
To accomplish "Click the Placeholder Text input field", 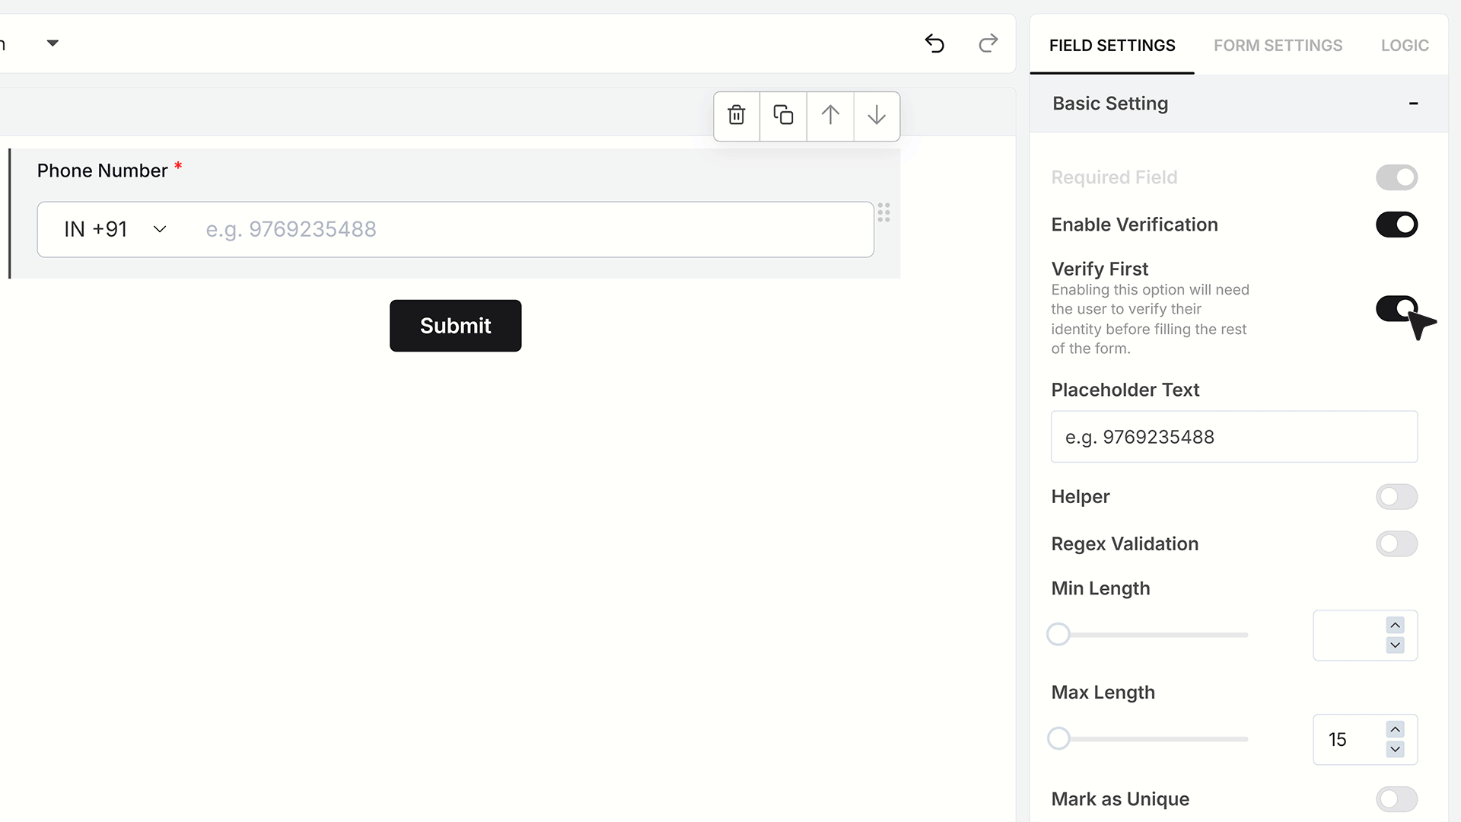I will tap(1233, 437).
